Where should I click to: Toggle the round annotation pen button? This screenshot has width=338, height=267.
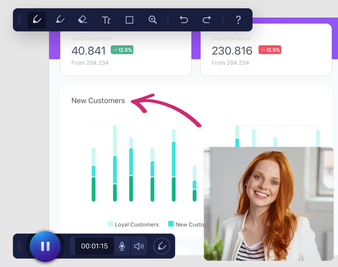pyautogui.click(x=161, y=246)
